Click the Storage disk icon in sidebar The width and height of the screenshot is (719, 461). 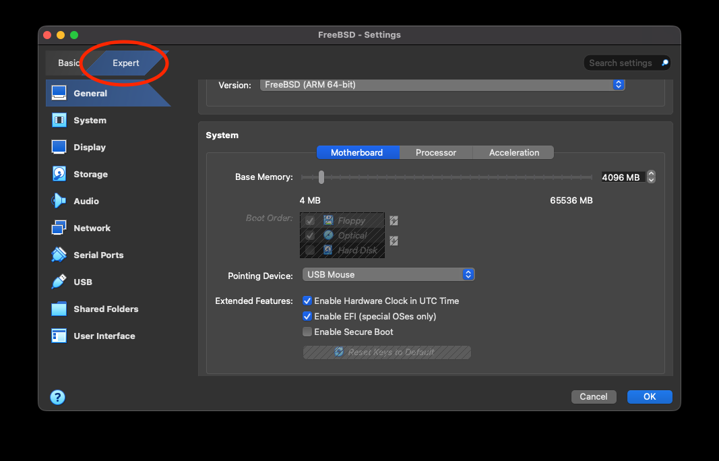59,174
